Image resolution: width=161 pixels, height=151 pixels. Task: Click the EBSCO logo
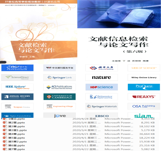pos(101,116)
